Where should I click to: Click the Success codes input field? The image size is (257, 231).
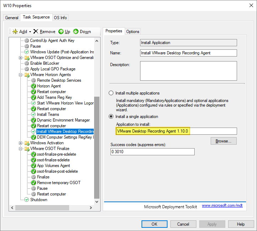153,152
